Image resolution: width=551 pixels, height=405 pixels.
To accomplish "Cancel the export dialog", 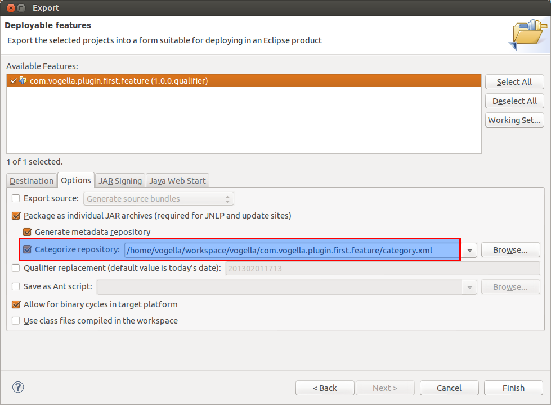I will pyautogui.click(x=449, y=388).
